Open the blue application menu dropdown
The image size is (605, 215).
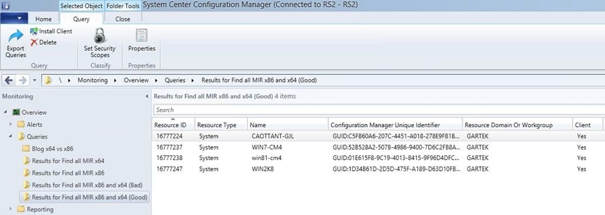[14, 18]
